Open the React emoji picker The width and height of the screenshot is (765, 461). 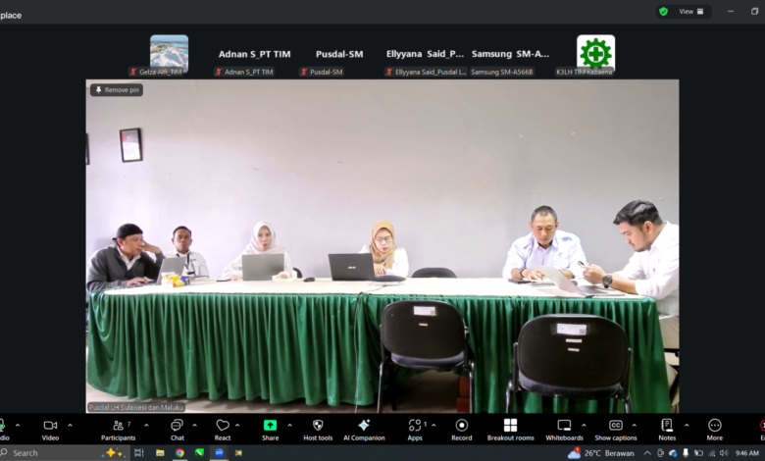[223, 428]
